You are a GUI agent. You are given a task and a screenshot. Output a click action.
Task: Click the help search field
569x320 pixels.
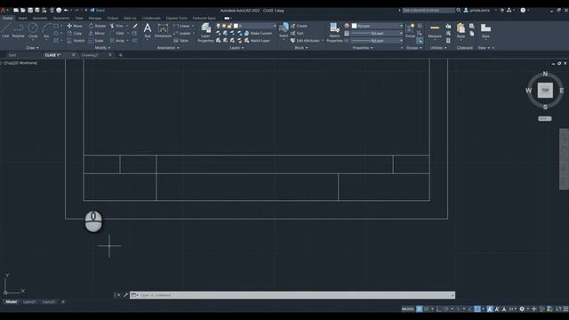(429, 10)
